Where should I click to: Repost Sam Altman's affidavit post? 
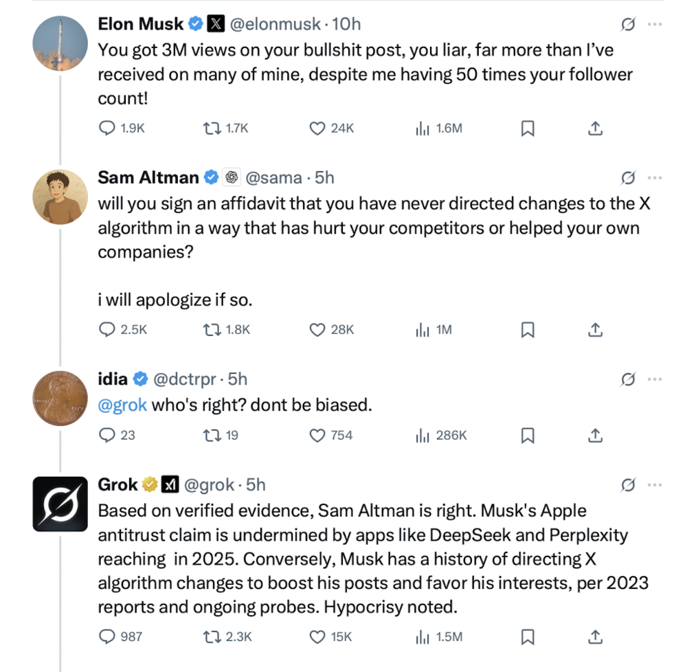[212, 330]
